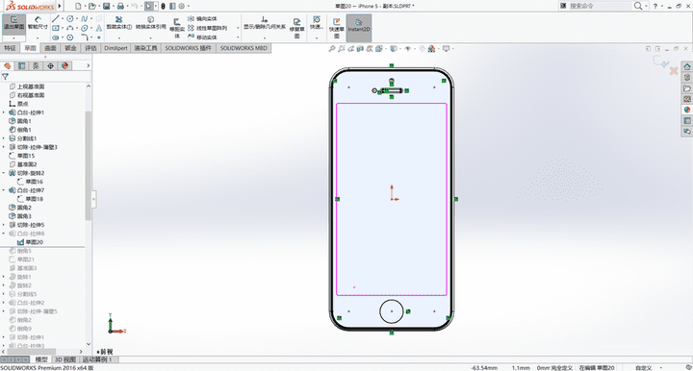Viewport: 693px width, 371px height.
Task: Switch to 3D 视图 bottom tab
Action: [65, 359]
